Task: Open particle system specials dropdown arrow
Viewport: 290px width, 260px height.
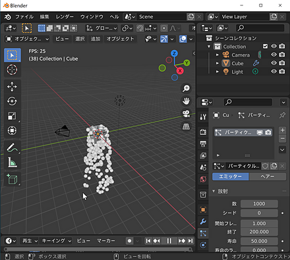Action: 282,150
